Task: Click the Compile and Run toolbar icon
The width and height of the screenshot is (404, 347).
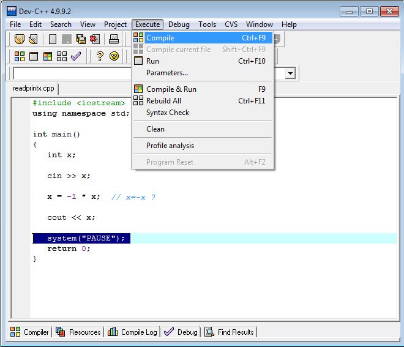Action: point(48,56)
